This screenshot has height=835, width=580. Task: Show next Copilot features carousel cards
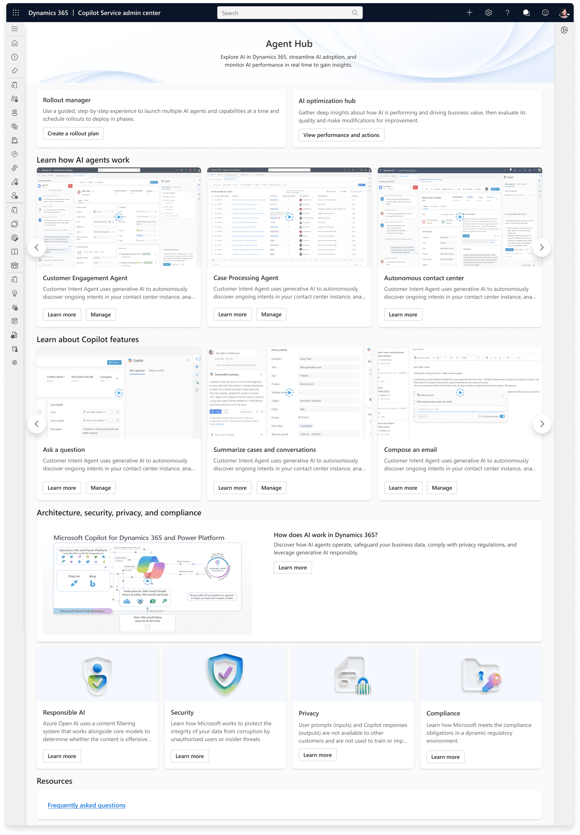pyautogui.click(x=542, y=424)
